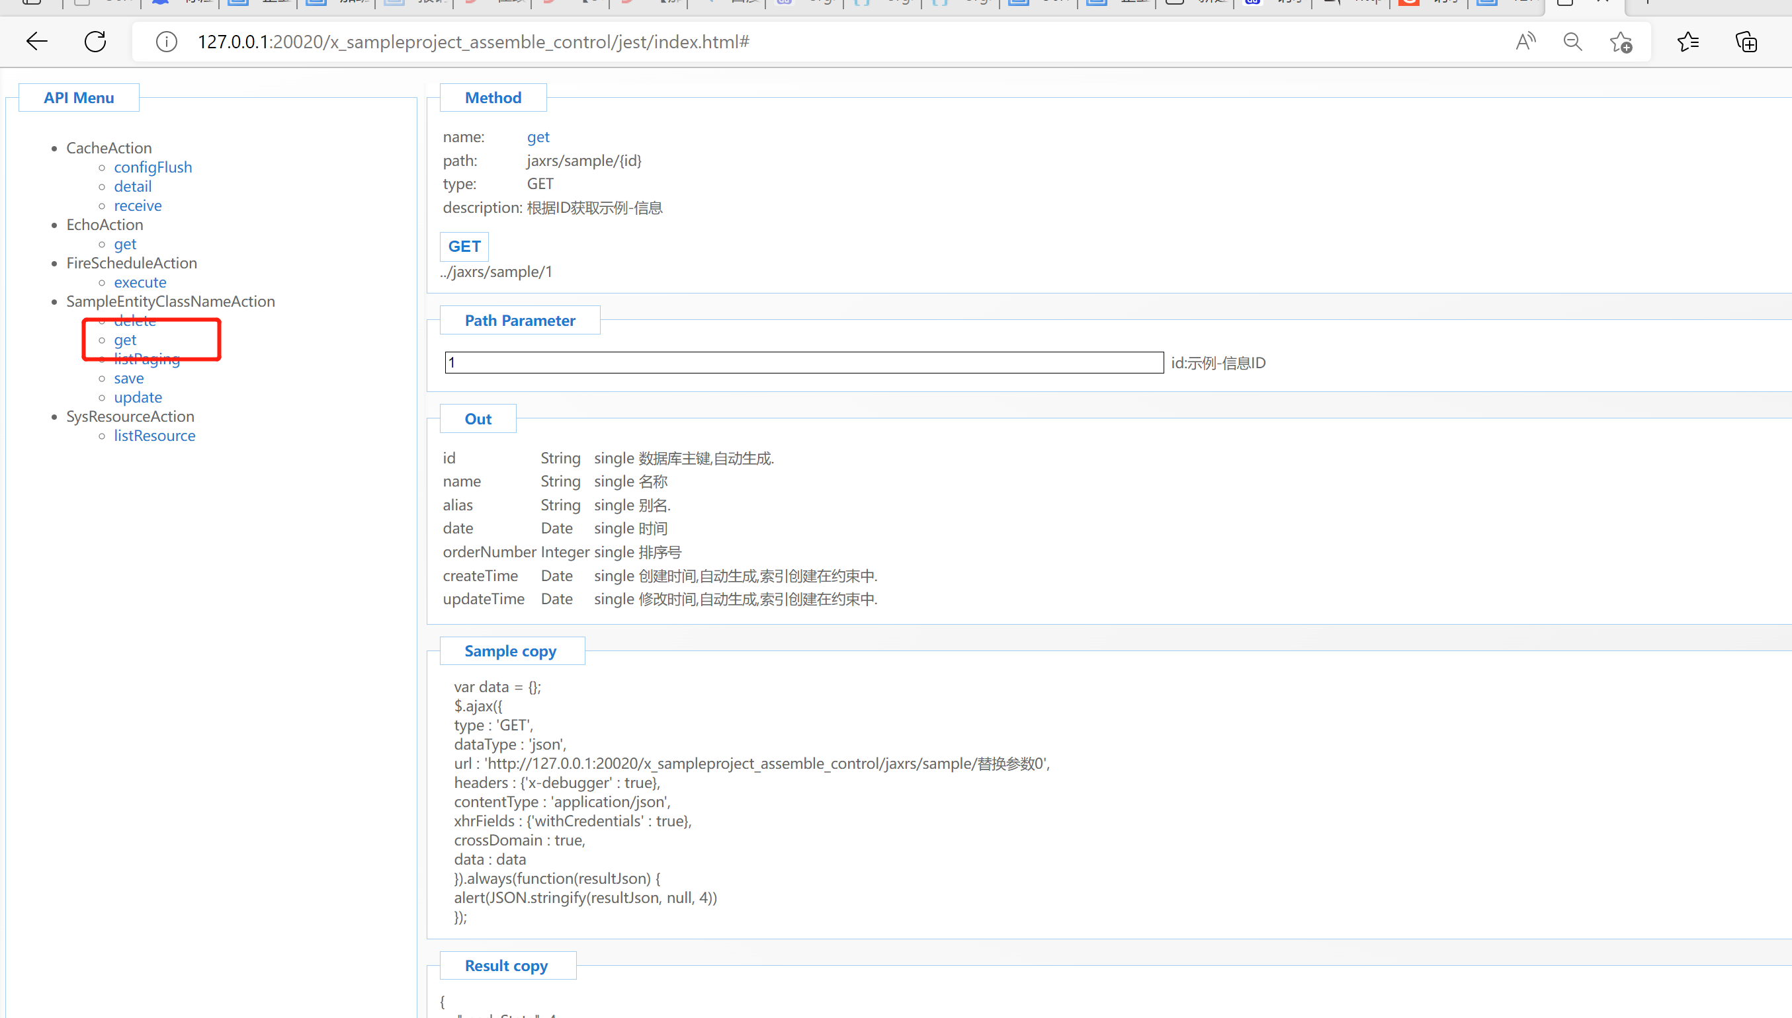This screenshot has height=1018, width=1792.
Task: Click the browser address bar URL
Action: 473,42
